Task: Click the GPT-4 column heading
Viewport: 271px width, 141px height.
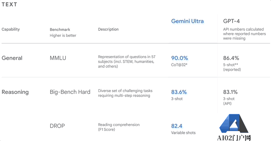Action: [231, 21]
